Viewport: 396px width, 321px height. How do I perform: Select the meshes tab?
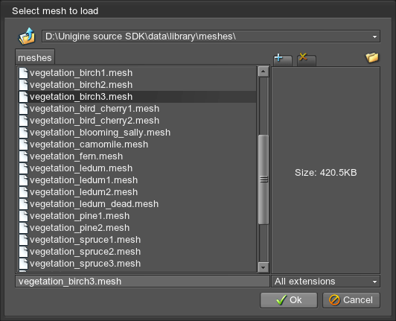pyautogui.click(x=35, y=57)
